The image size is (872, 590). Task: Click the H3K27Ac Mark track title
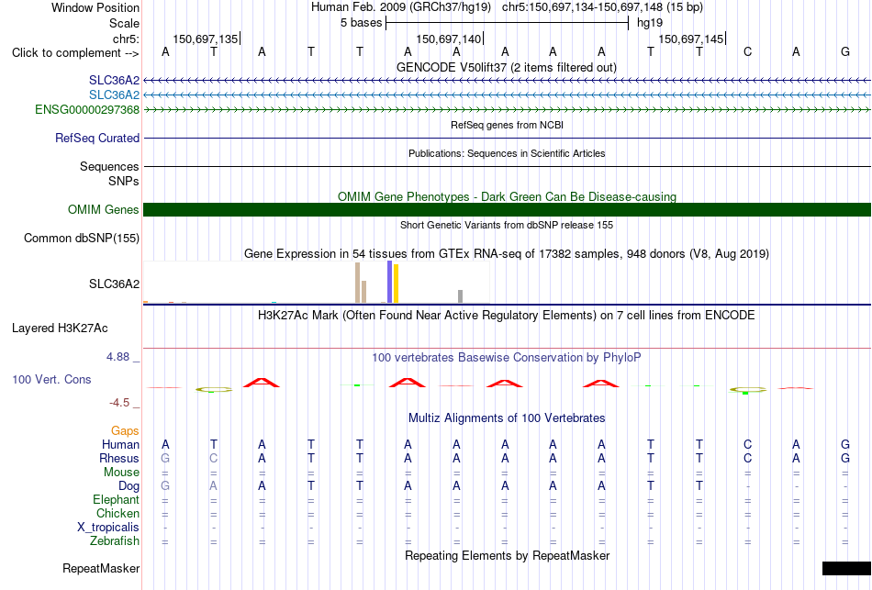pos(507,316)
